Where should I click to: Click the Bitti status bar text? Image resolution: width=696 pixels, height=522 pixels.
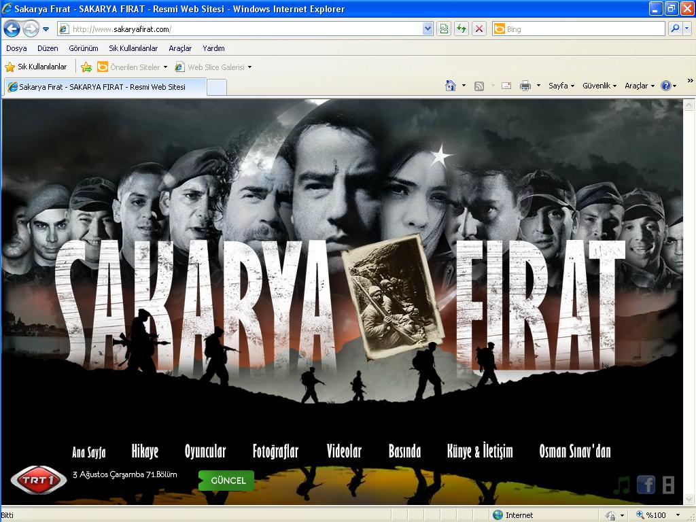pos(7,515)
